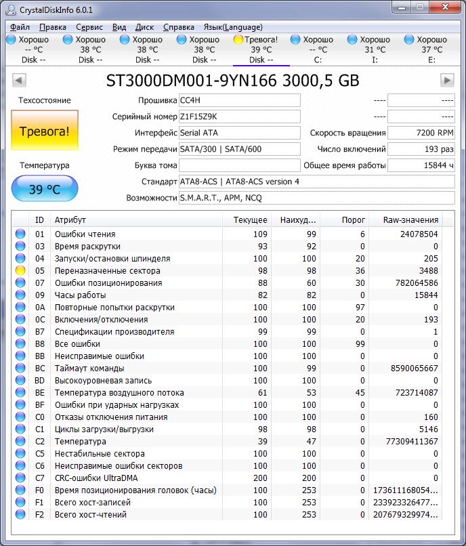The width and height of the screenshot is (466, 546).
Task: Click the status icon for Отказы отключения питания
Action: coord(20,417)
